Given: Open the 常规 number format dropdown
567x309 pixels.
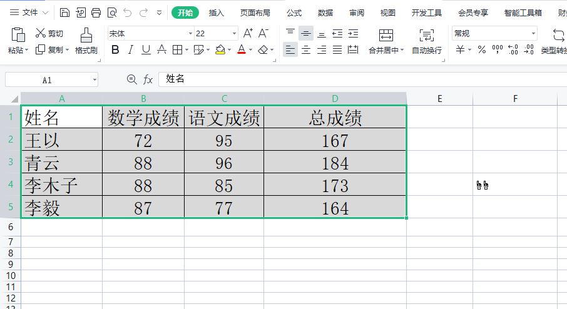Looking at the screenshot, I should pyautogui.click(x=533, y=34).
